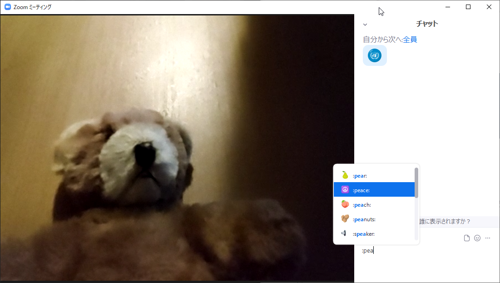Click the 誰に表示されますか？ link
Image resolution: width=500 pixels, height=283 pixels.
tap(445, 221)
